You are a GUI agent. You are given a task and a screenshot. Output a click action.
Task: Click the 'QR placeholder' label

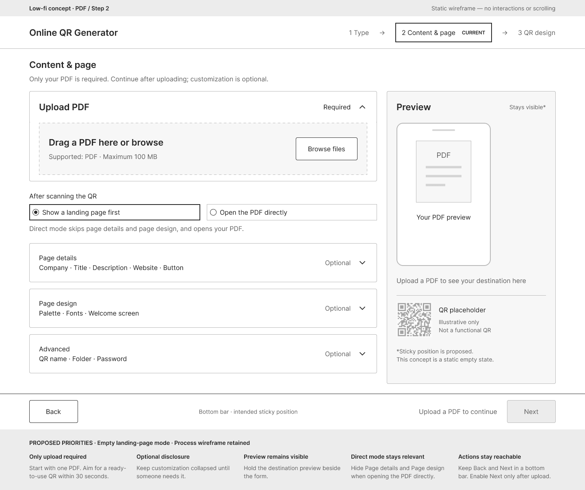(x=462, y=310)
